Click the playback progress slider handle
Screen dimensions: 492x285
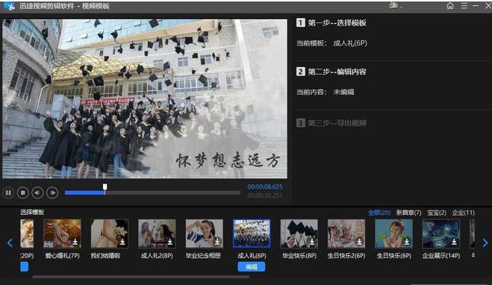105,187
